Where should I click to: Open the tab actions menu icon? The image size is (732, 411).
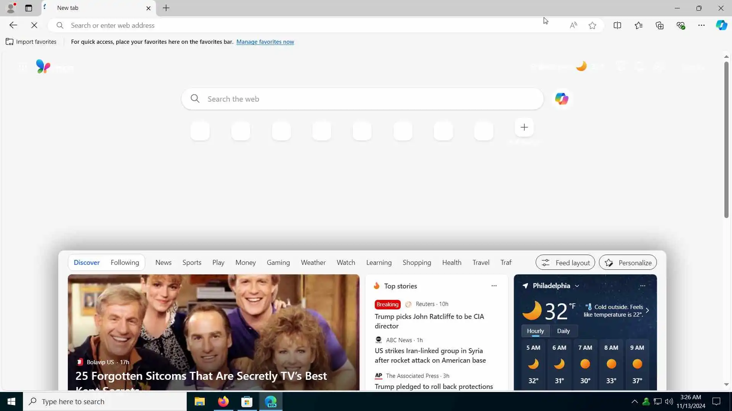point(29,8)
